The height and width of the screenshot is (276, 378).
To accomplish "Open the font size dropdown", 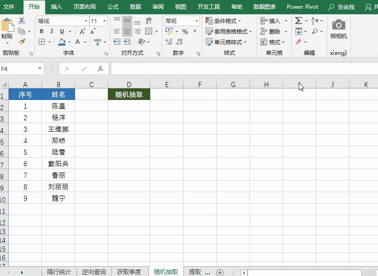I will tap(104, 20).
